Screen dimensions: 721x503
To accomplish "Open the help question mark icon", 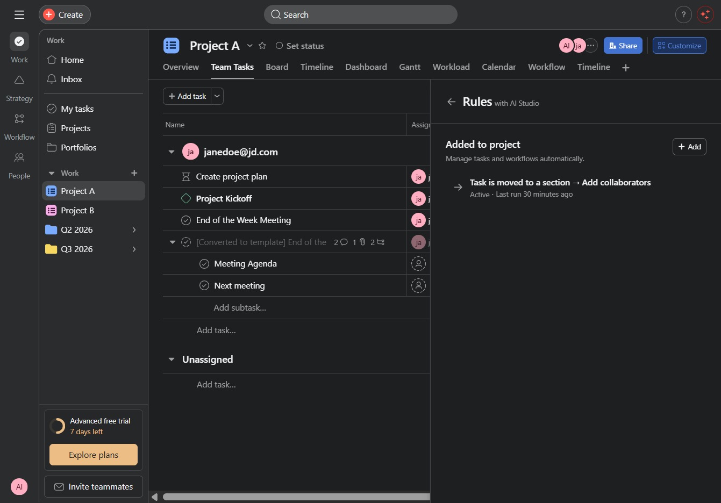I will 683,15.
